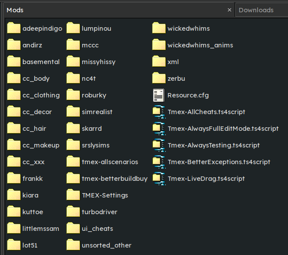Select the littlemssam folder icon
This screenshot has height=255, width=288.
click(x=14, y=228)
